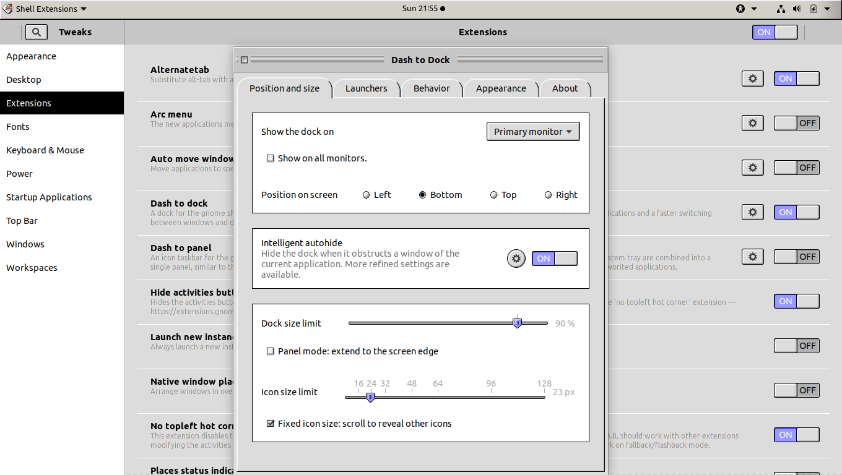The image size is (842, 475).
Task: Select Top position radio button
Action: pyautogui.click(x=493, y=195)
